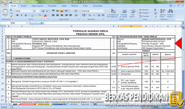This screenshot has width=185, height=109.
Task: Middle Align the cell contents
Action: (x=57, y=11)
